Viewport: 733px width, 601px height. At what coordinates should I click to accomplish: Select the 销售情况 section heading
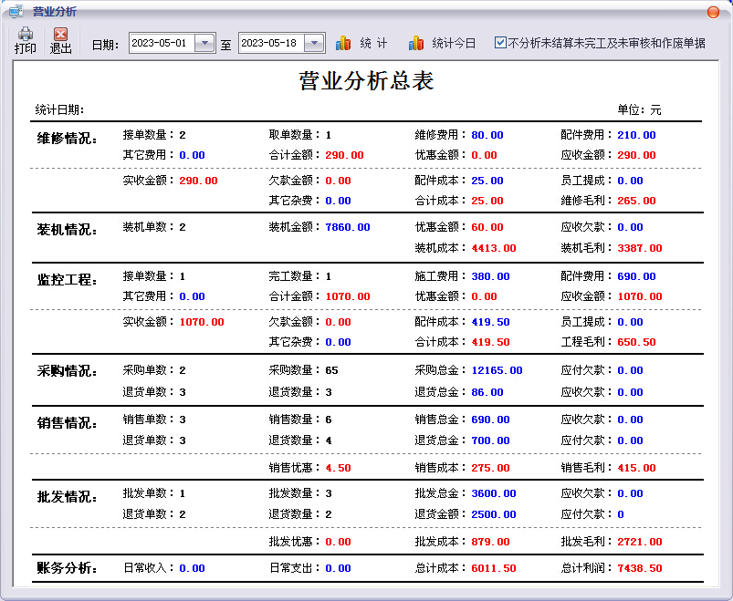pyautogui.click(x=68, y=423)
